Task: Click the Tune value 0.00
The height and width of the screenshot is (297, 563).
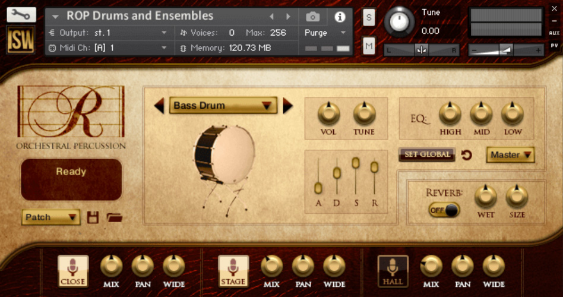Action: click(x=431, y=31)
